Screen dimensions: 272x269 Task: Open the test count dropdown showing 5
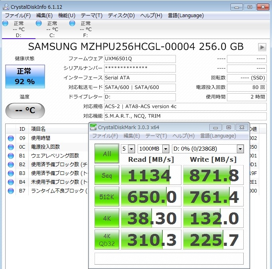pos(128,149)
